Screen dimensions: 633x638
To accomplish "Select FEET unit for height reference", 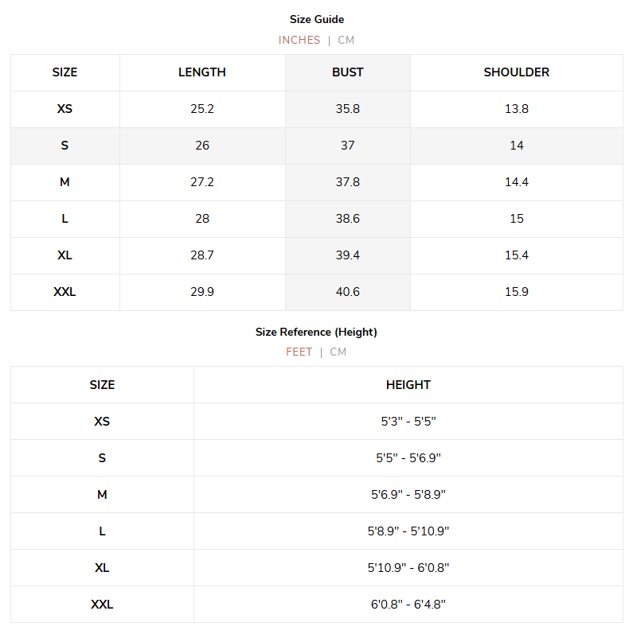I will coord(299,352).
